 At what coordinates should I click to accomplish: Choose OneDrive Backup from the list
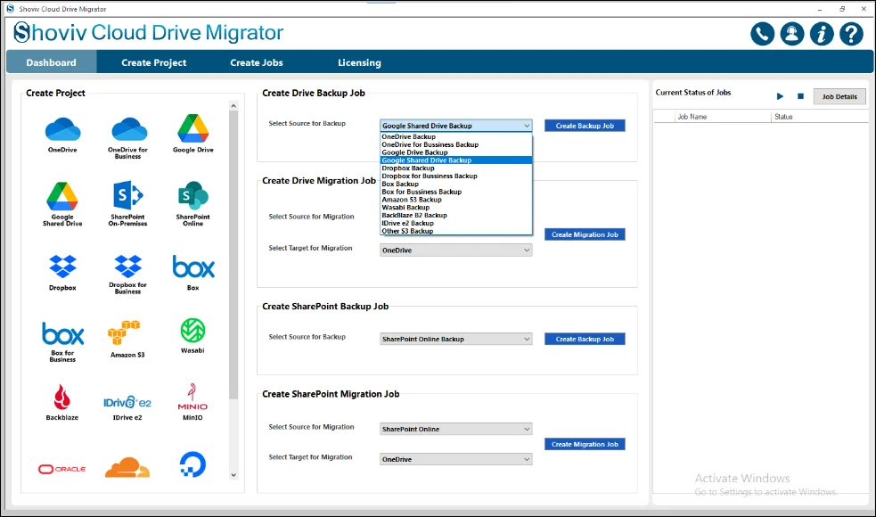pyautogui.click(x=456, y=136)
